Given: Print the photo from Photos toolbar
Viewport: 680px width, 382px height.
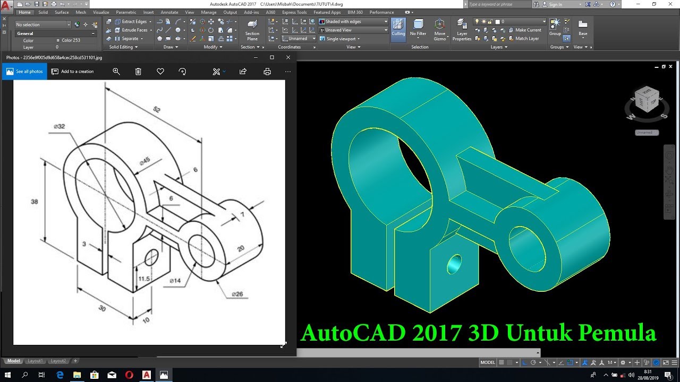Looking at the screenshot, I should click(267, 71).
